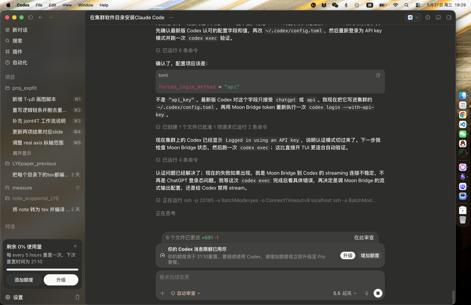Image resolution: width=471 pixels, height=305 pixels.
Task: Open Chrome from the dock
Action: click(463, 115)
